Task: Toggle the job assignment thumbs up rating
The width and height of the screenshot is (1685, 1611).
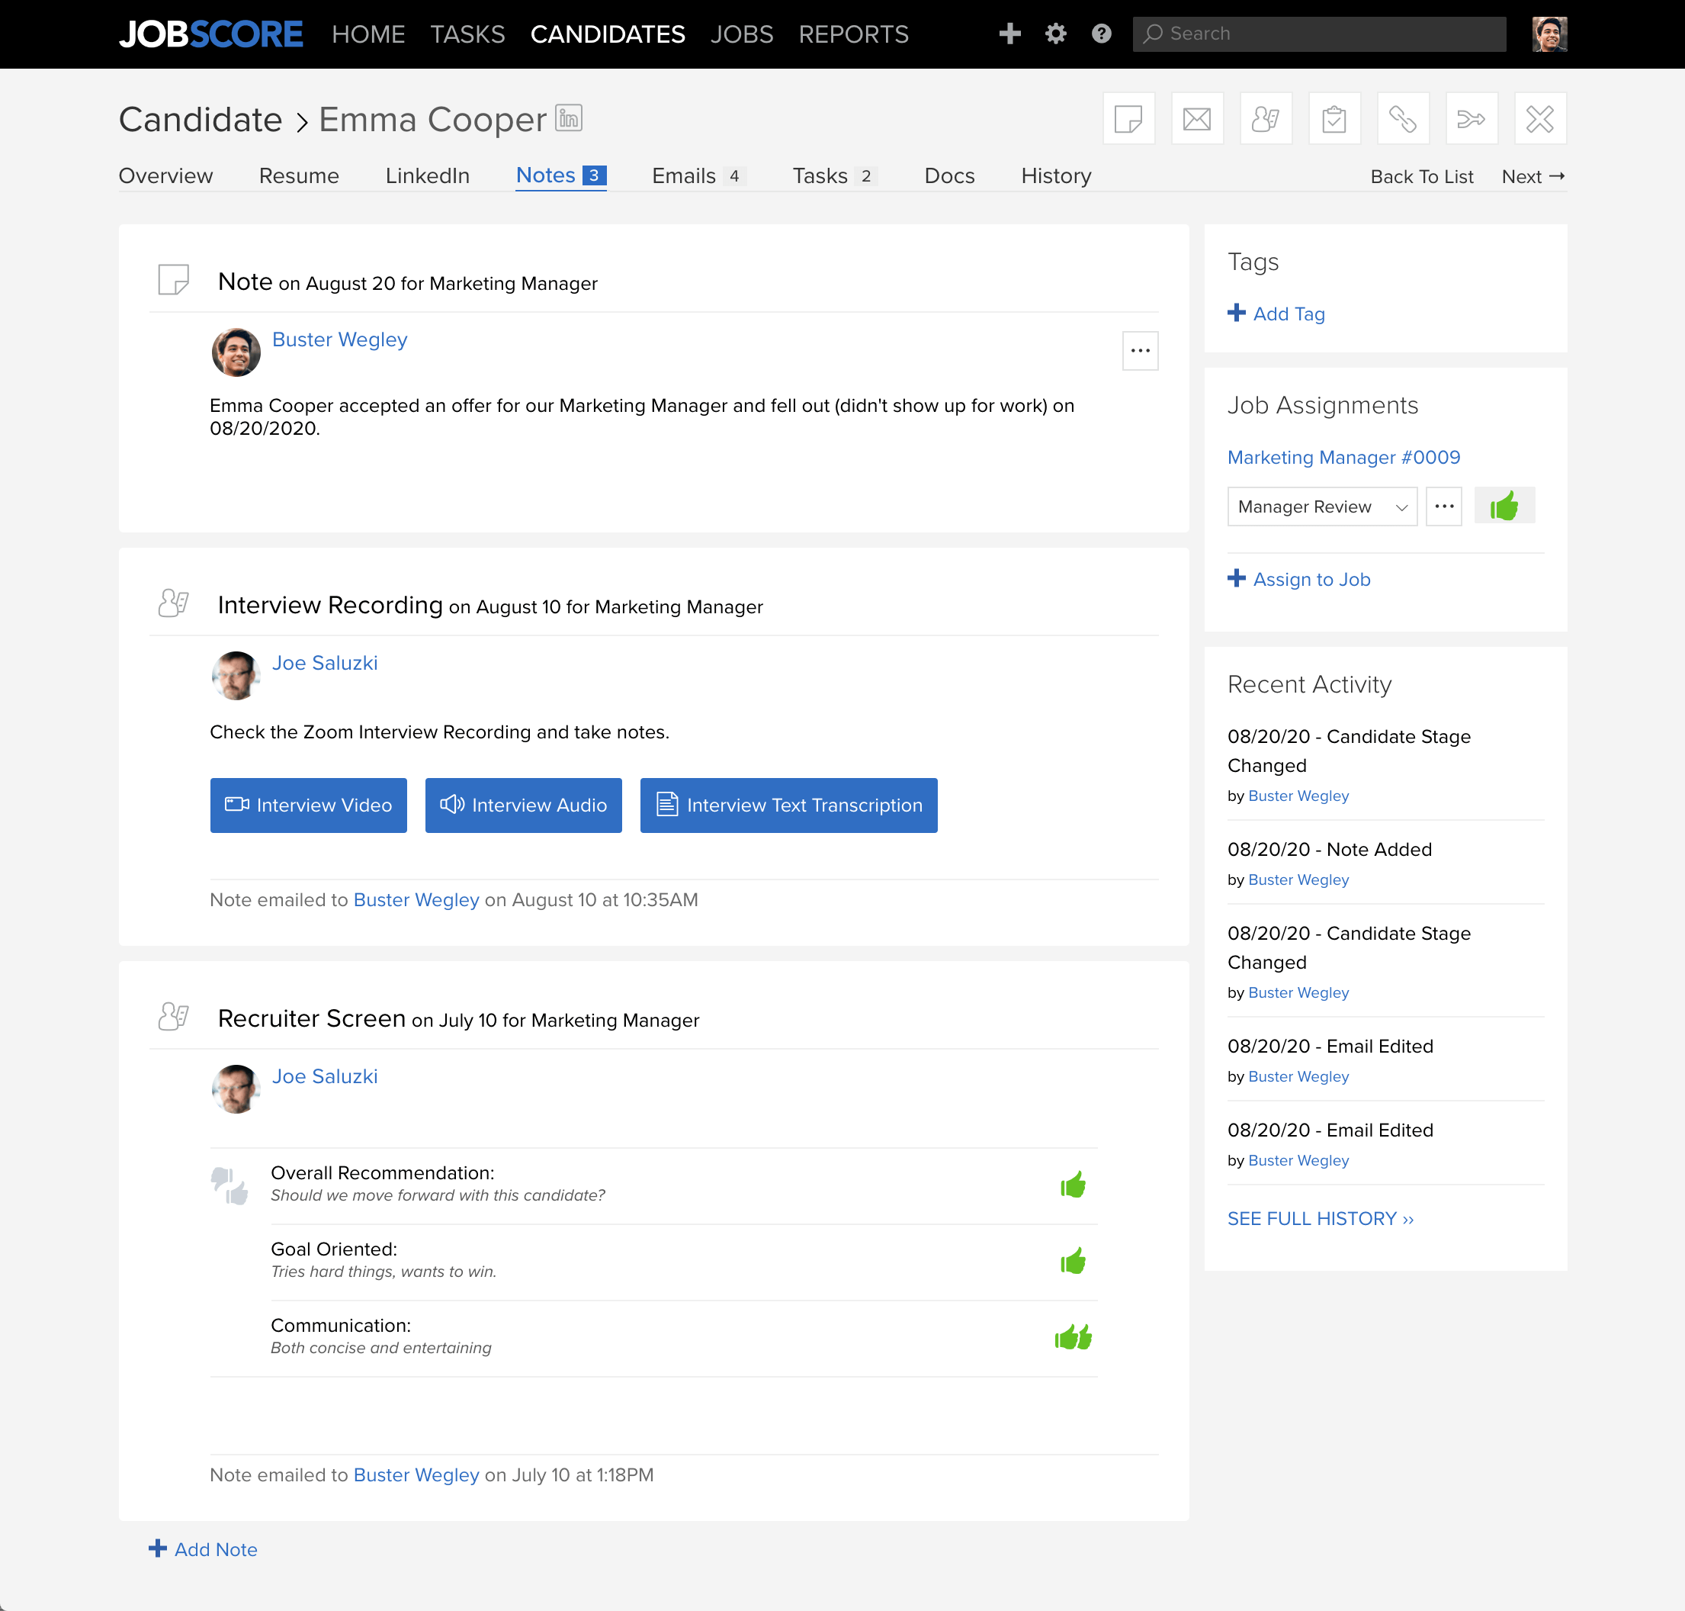Action: pos(1504,506)
